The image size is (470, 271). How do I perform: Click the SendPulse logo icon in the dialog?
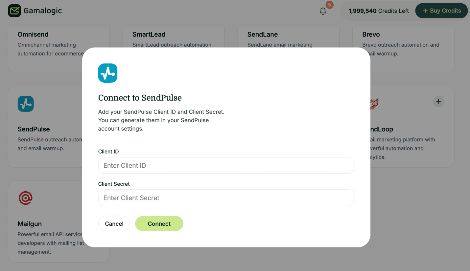click(x=107, y=73)
